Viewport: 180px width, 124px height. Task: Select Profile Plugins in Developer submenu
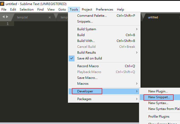click(x=160, y=117)
